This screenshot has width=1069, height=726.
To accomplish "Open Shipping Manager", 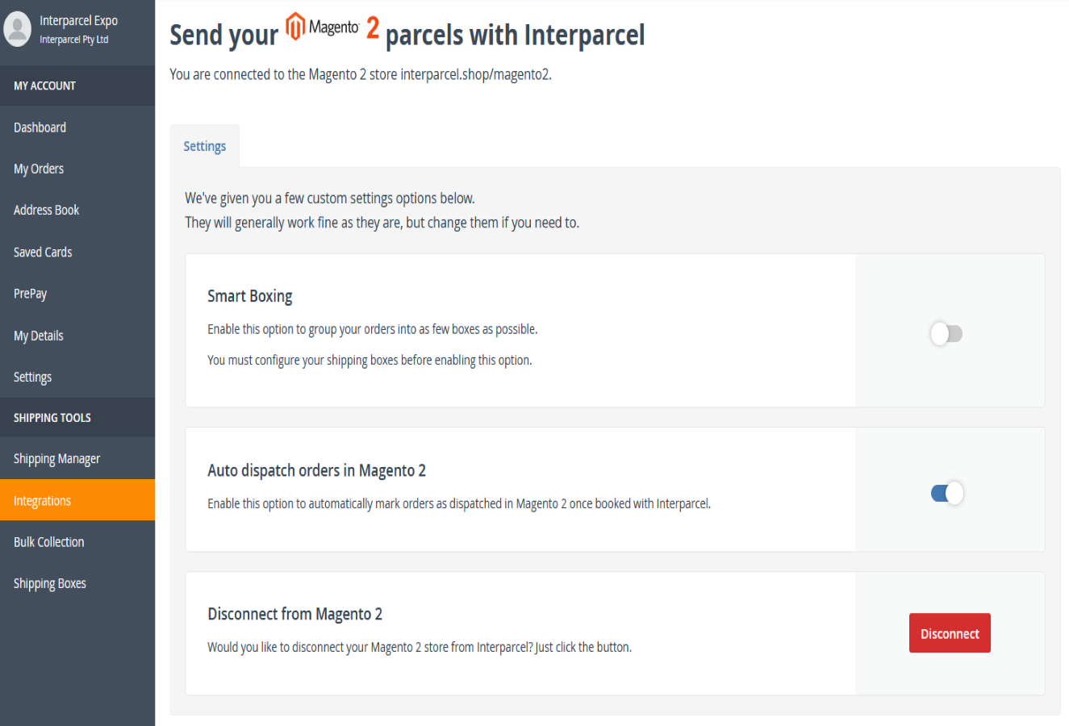I will point(56,459).
